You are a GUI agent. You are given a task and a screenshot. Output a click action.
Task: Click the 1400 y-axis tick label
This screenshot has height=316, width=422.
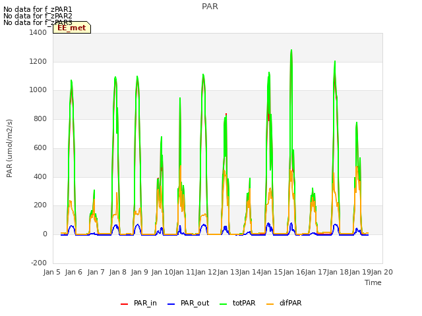pyautogui.click(x=38, y=33)
